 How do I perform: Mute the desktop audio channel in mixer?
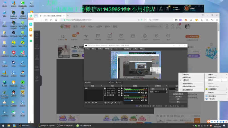142,100
